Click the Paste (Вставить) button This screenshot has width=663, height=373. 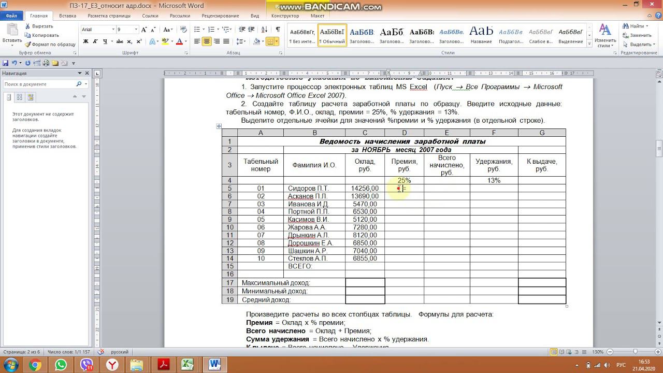(12, 34)
